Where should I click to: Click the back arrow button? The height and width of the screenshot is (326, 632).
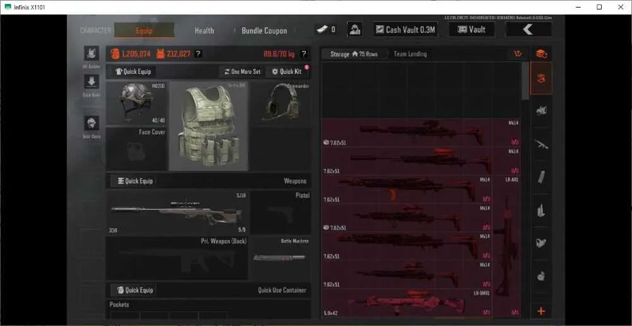528,30
